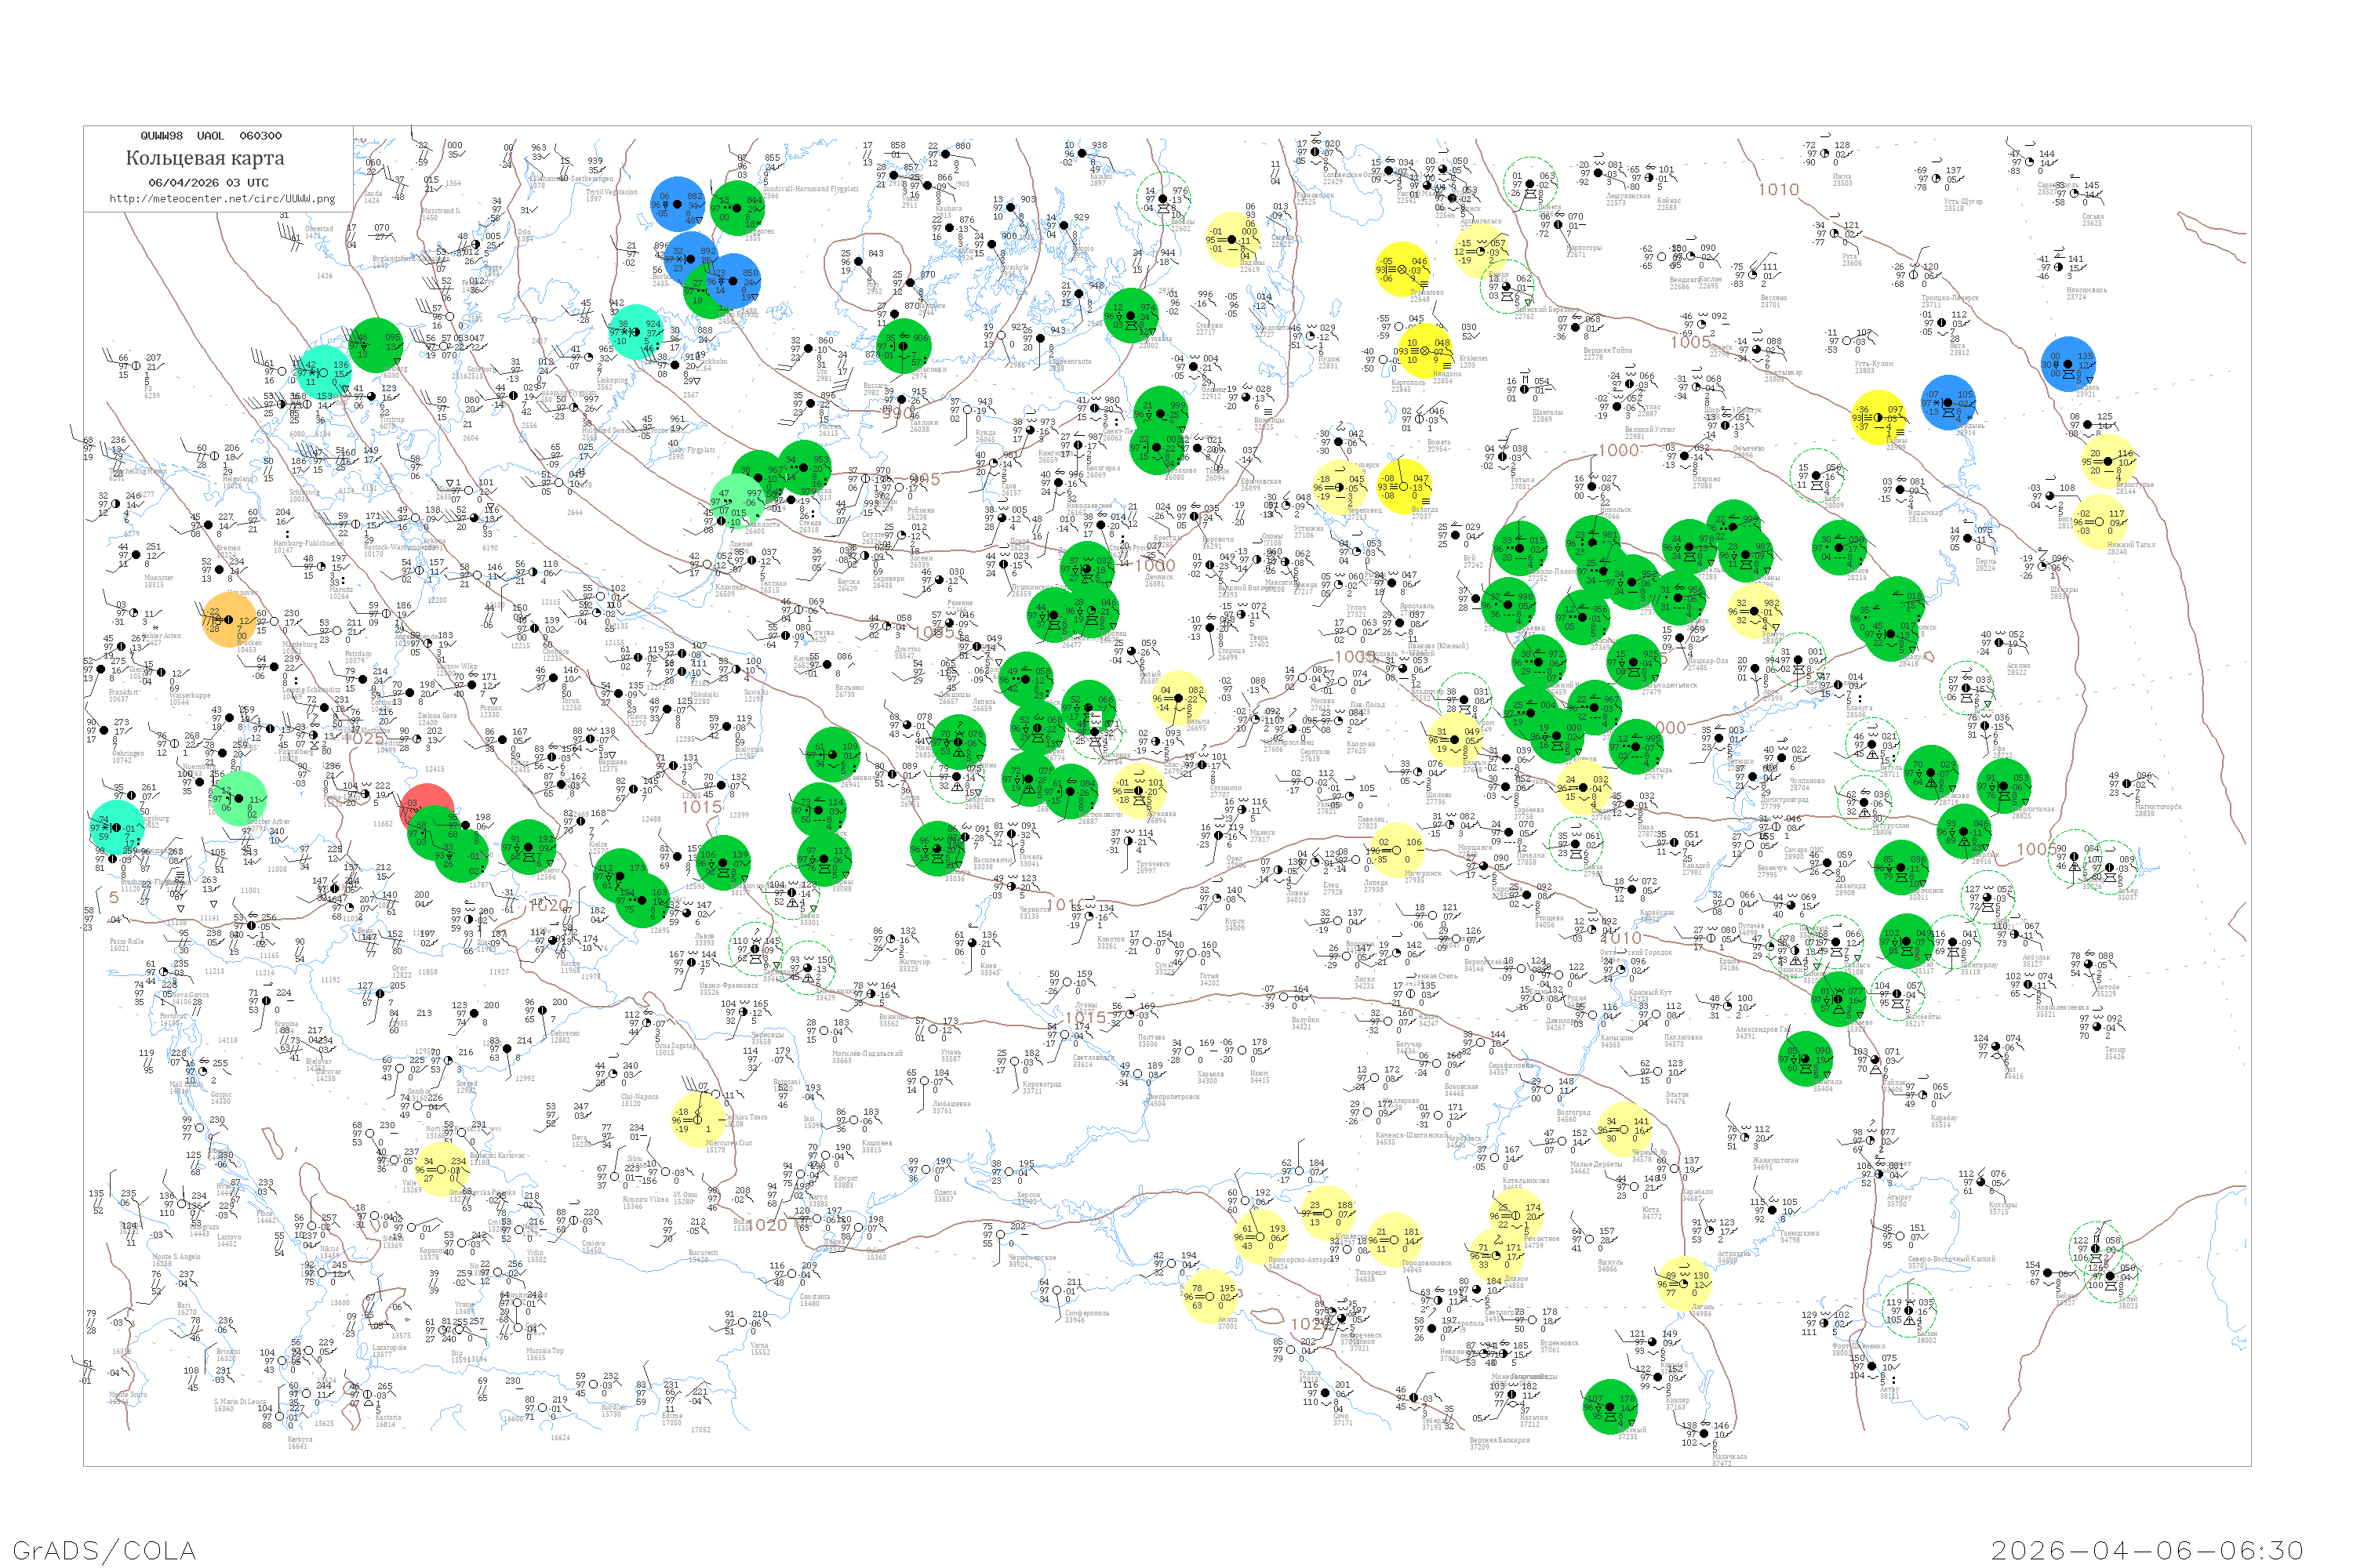Image resolution: width=2353 pixels, height=1568 pixels.
Task: Click the Кольцевая карта map title
Action: click(205, 158)
